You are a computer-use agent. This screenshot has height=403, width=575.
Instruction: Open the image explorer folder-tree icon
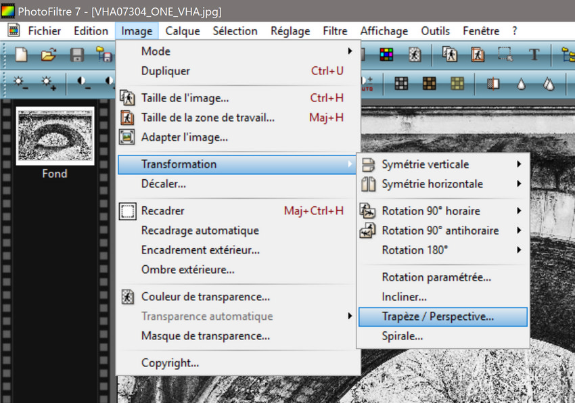pyautogui.click(x=568, y=55)
